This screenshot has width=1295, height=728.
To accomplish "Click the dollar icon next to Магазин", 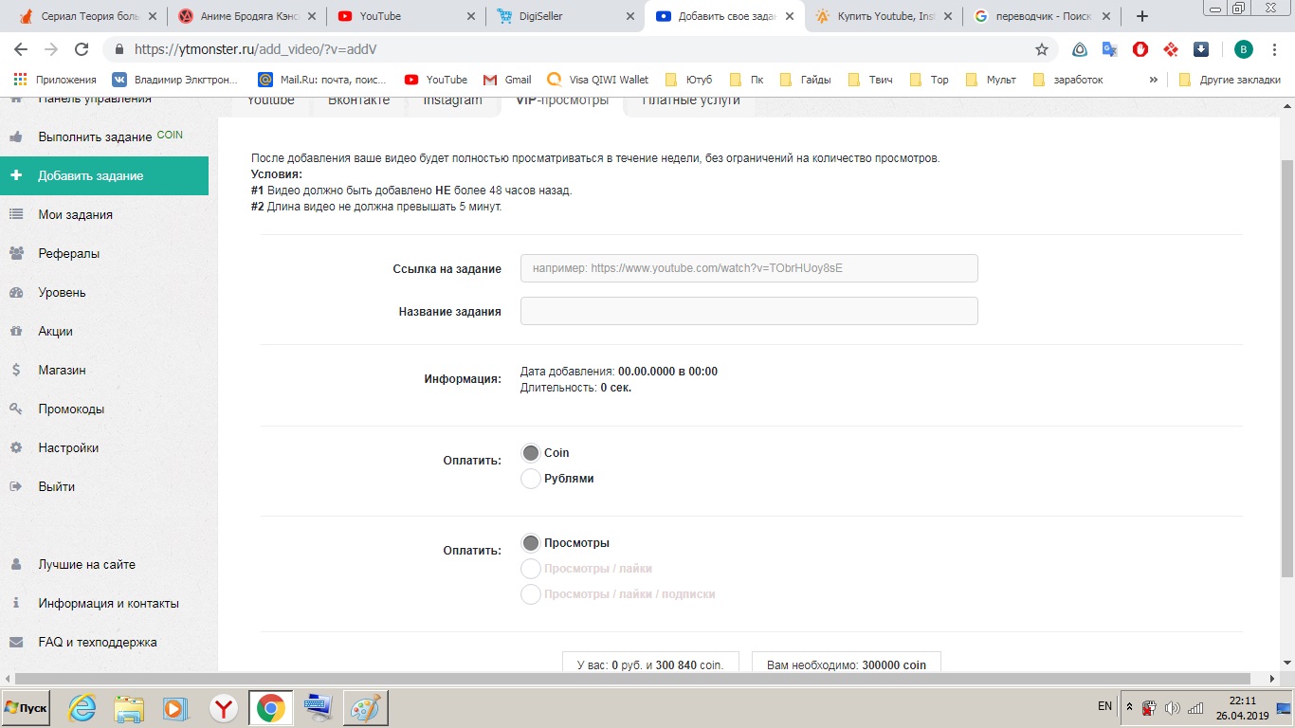I will [x=16, y=370].
